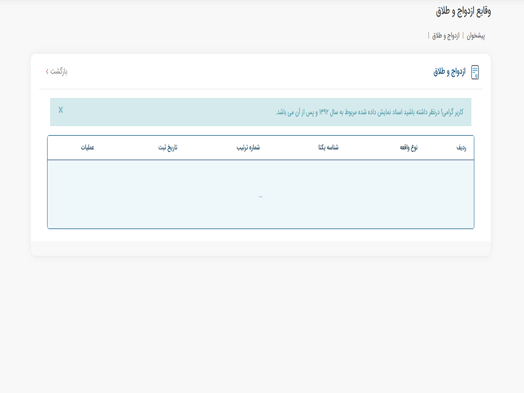Click the chevron arrow next to بازگشت
Image resolution: width=524 pixels, height=393 pixels.
[47, 71]
